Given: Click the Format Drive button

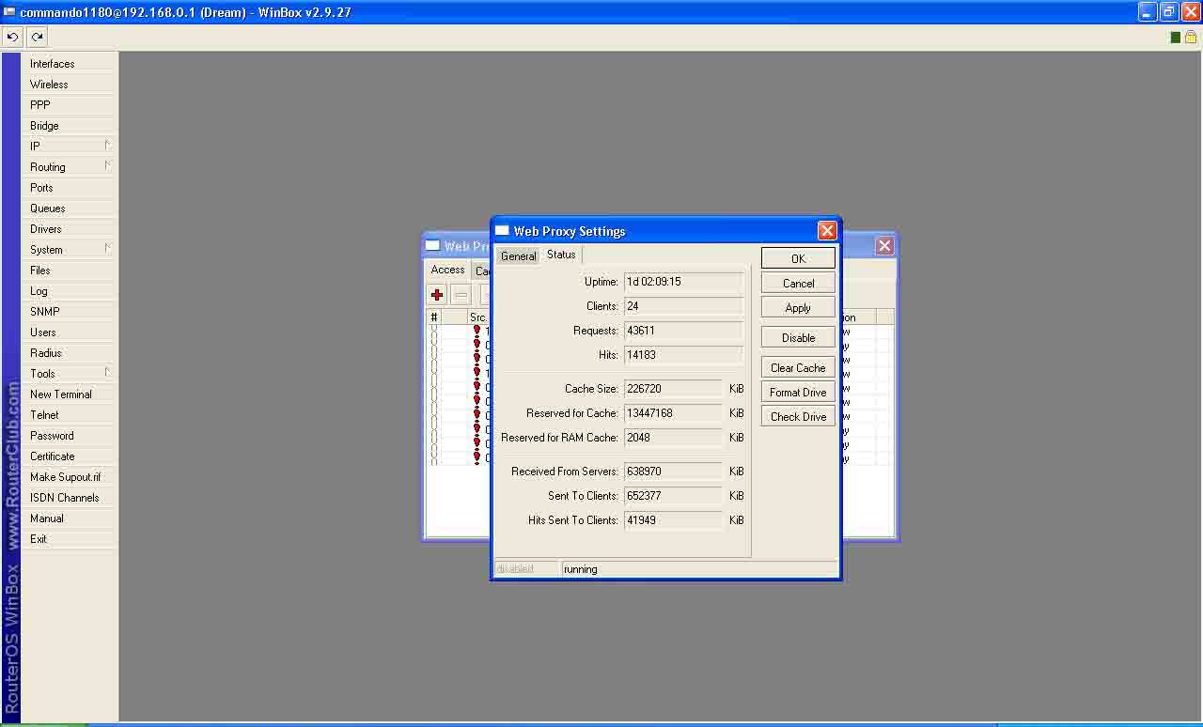Looking at the screenshot, I should click(798, 392).
